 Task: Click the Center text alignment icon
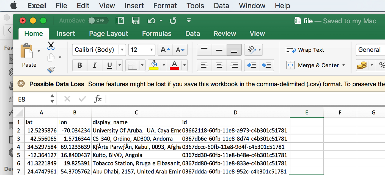[219, 65]
